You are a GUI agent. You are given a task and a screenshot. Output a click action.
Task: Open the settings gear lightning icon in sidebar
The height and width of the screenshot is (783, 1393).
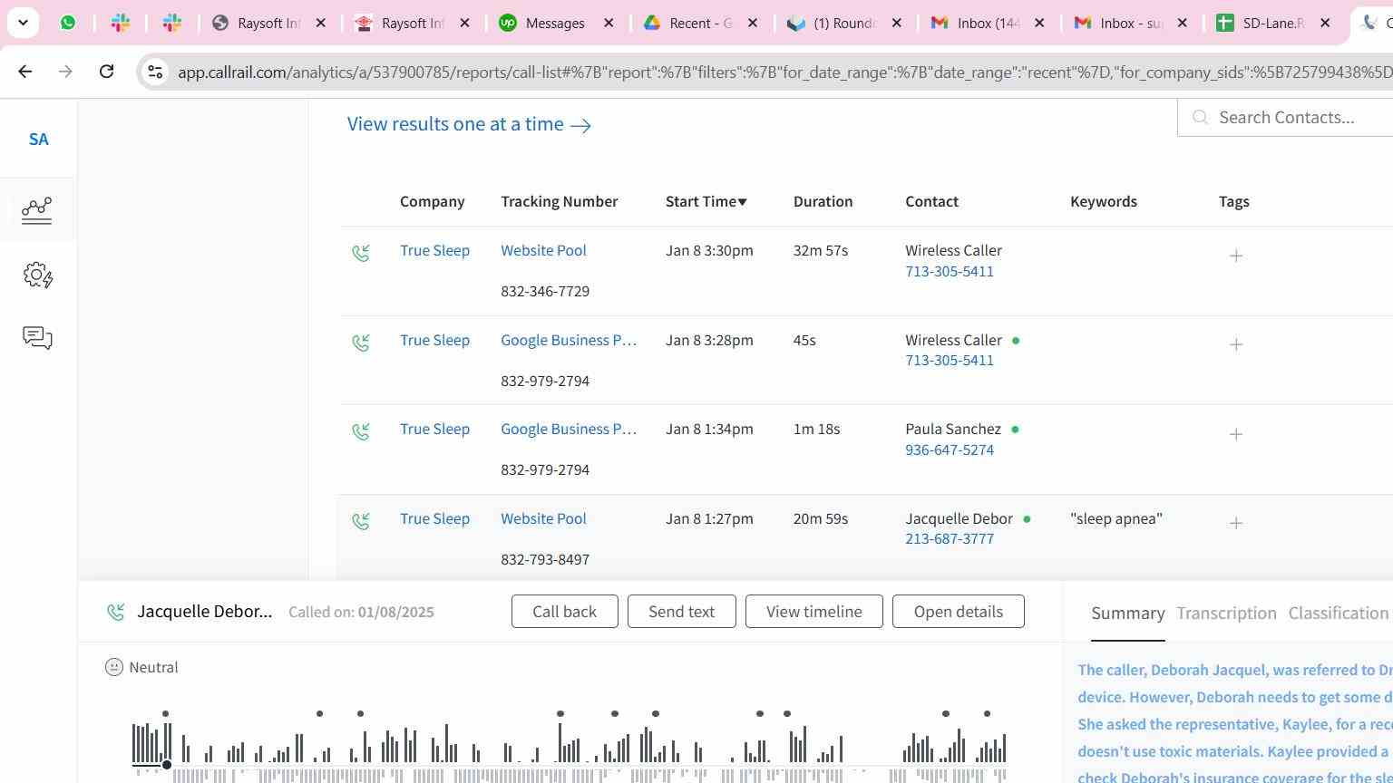[x=37, y=275]
